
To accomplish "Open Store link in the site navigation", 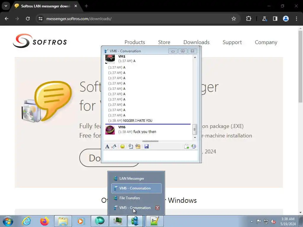I will (x=164, y=42).
